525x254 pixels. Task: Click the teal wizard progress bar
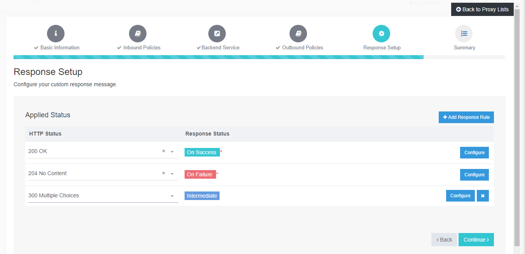(x=218, y=57)
